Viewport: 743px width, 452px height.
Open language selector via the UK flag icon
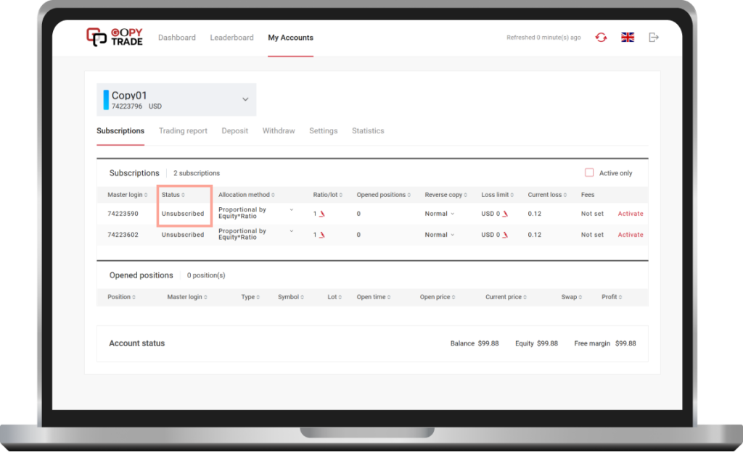coord(627,37)
